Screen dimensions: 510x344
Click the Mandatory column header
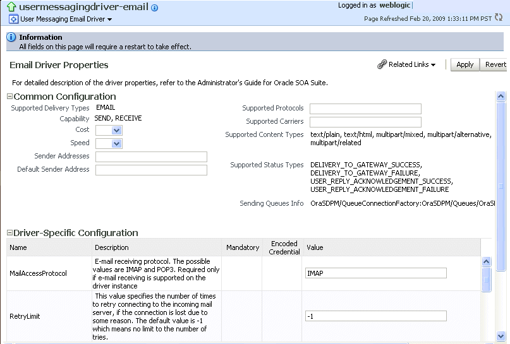point(243,247)
